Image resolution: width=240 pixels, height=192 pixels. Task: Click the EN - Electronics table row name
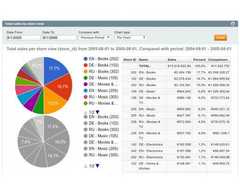[151, 151]
